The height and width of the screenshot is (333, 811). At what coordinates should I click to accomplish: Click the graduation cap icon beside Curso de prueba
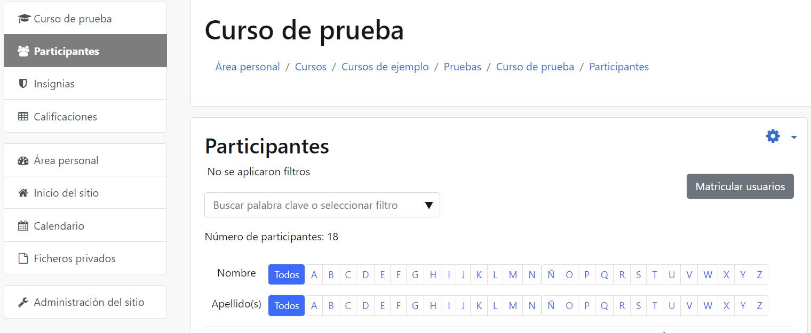(x=23, y=19)
